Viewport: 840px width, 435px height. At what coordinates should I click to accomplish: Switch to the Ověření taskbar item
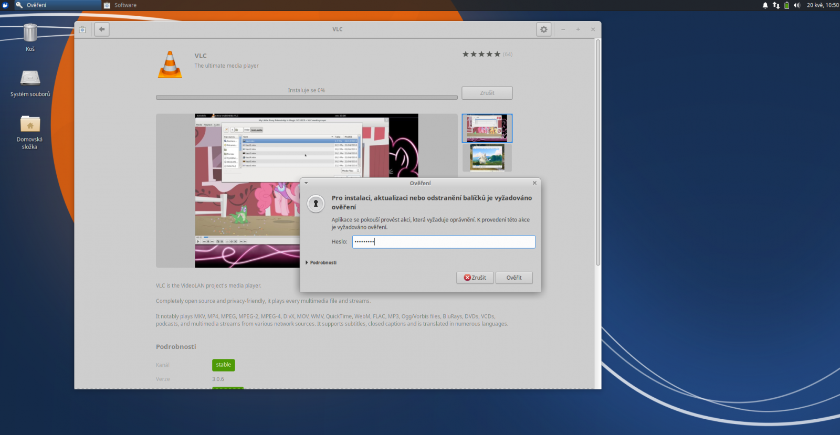click(58, 5)
